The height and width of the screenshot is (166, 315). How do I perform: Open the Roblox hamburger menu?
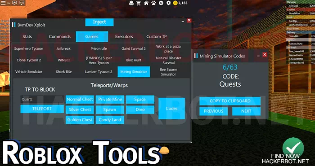click(4, 3)
